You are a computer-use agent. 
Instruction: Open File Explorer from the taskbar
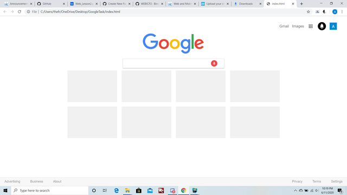127,190
